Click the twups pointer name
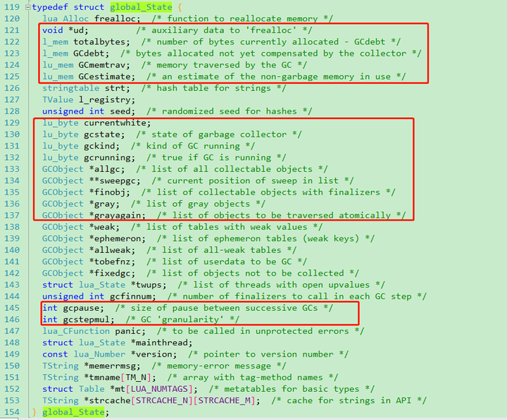 (149, 285)
